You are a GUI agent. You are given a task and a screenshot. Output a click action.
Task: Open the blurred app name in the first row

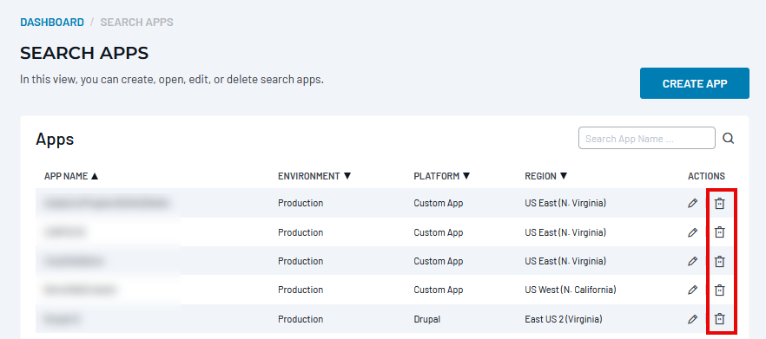(107, 203)
